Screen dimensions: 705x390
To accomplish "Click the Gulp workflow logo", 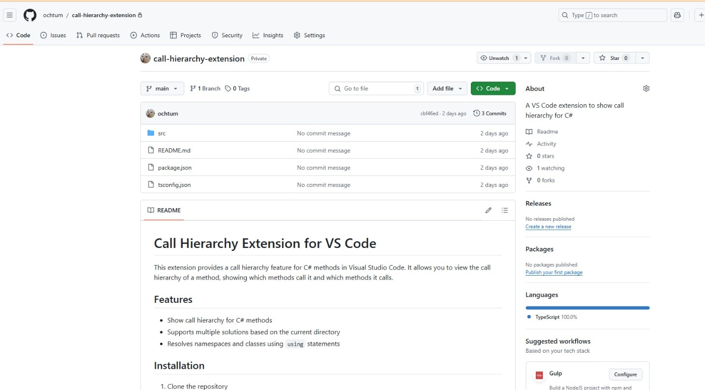I will point(539,375).
